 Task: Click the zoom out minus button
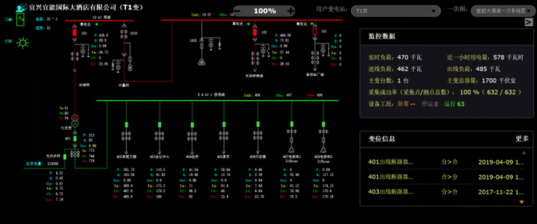click(238, 11)
